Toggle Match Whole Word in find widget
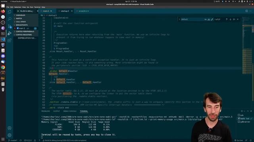This screenshot has width=254, height=142. (x=209, y=19)
